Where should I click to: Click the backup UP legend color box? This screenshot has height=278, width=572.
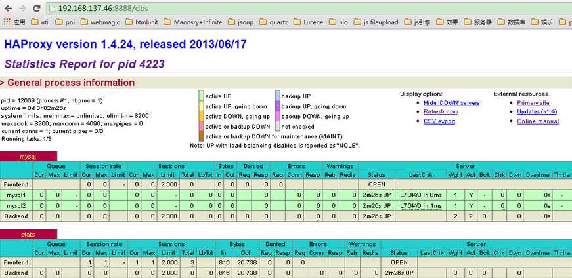(278, 96)
